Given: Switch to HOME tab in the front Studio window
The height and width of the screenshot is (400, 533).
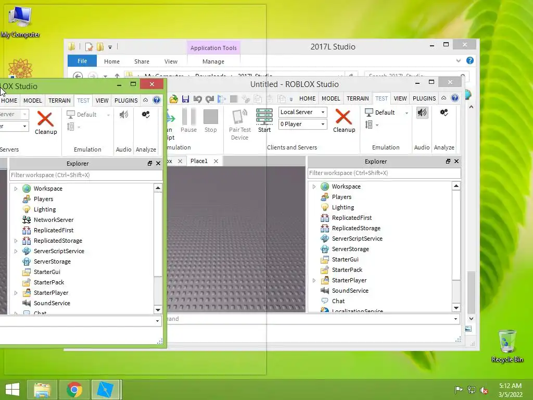Looking at the screenshot, I should pyautogui.click(x=9, y=101).
